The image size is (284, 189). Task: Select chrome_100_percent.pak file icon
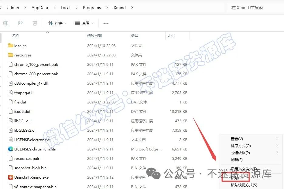[x=11, y=64]
